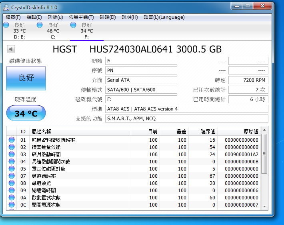The height and width of the screenshot is (225, 284).
Task: Click the attribute list scrollbar thumb
Action: pos(264,154)
